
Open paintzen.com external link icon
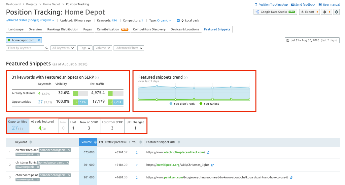[291, 177]
